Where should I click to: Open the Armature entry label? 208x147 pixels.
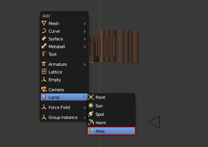click(x=58, y=64)
